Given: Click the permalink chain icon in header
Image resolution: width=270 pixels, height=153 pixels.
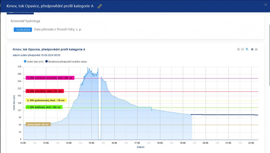Looking at the screenshot, I should pyautogui.click(x=100, y=6).
